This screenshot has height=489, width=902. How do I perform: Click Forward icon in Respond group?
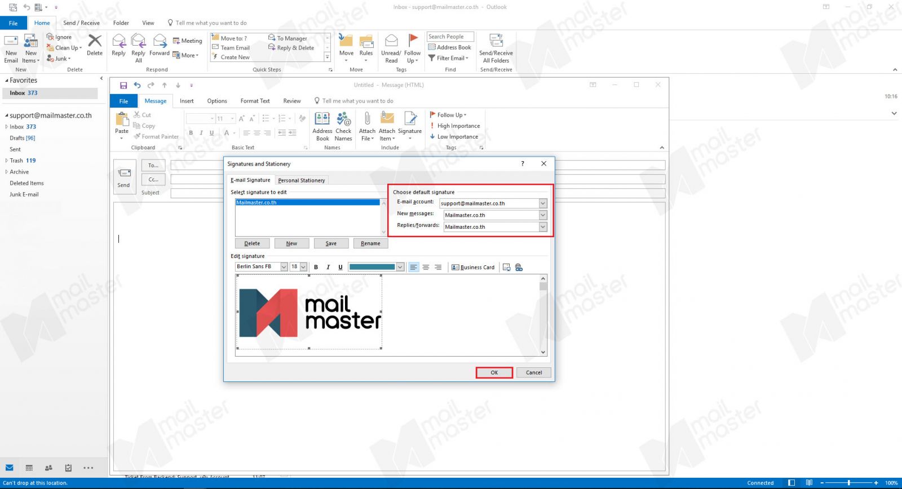pos(160,41)
